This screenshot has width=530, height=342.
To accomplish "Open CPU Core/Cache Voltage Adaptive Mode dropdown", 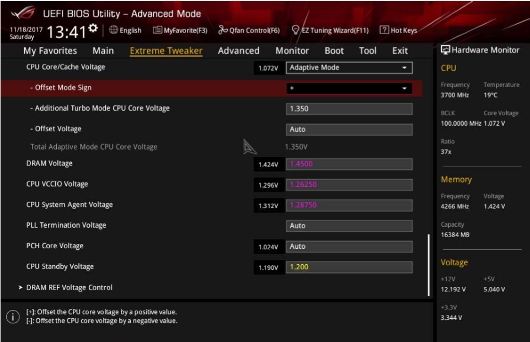I will (x=349, y=68).
